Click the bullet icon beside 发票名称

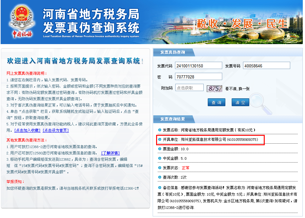click(x=160, y=130)
